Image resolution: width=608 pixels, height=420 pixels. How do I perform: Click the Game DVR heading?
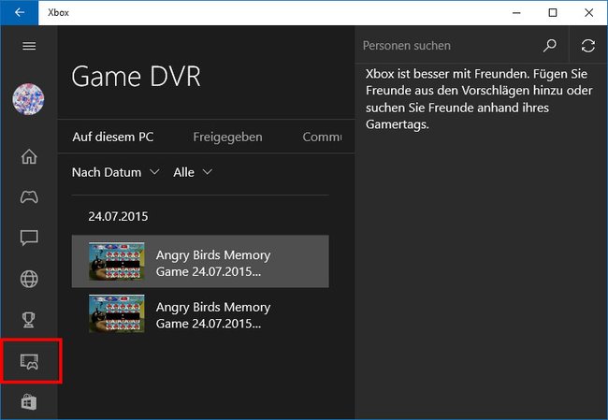click(136, 77)
